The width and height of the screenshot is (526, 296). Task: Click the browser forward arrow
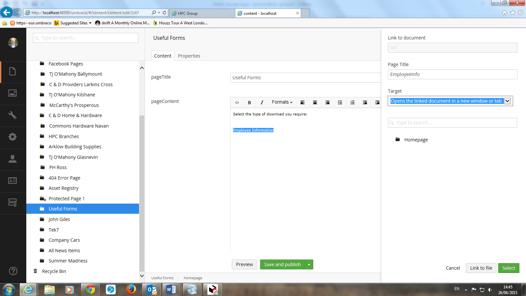pos(18,13)
